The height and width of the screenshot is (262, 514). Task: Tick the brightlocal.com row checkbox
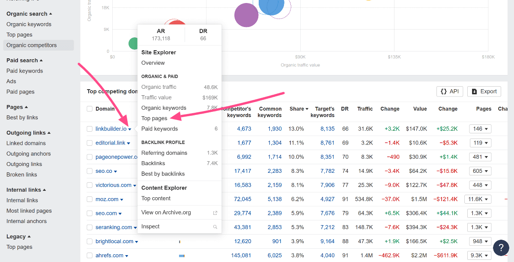coord(90,241)
